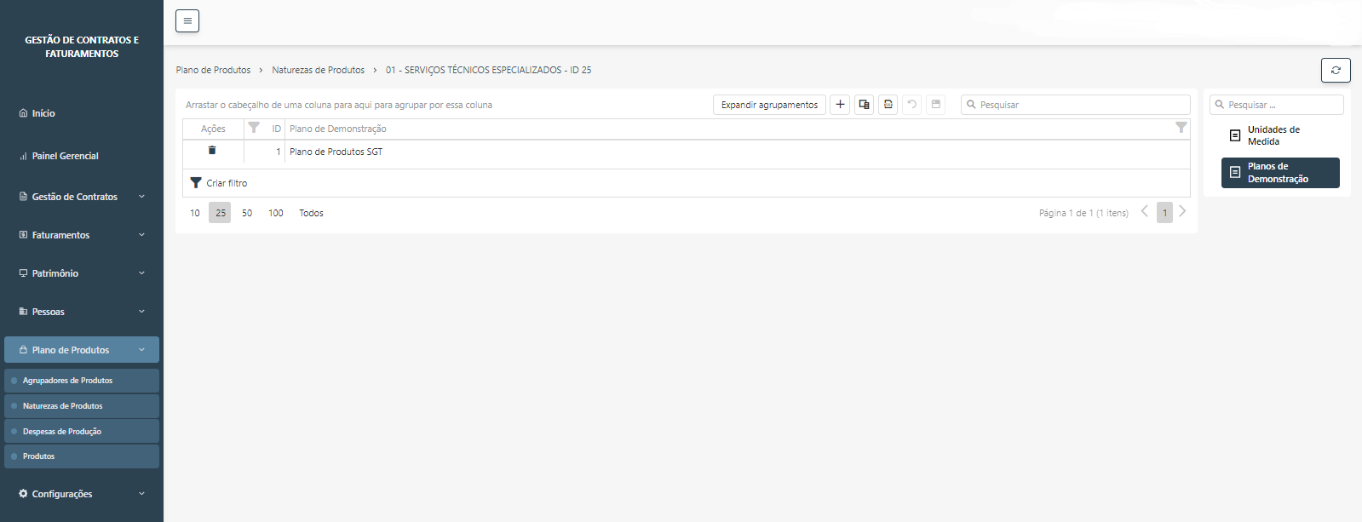Image resolution: width=1362 pixels, height=522 pixels.
Task: Export grid data to Excel file
Action: tap(888, 105)
